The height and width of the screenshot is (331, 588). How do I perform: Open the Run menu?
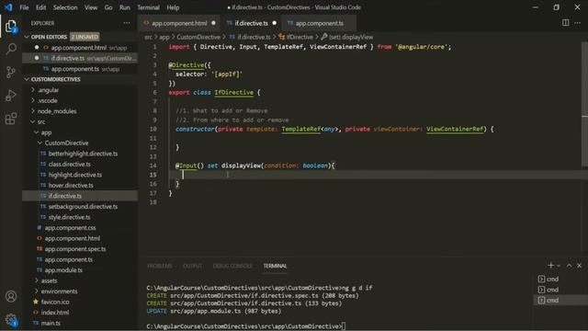(125, 7)
